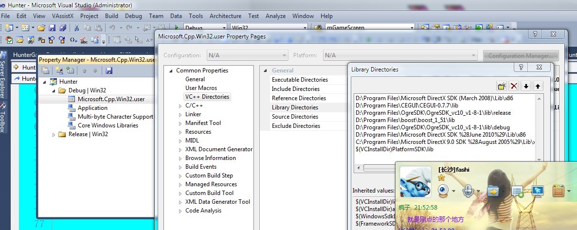Open the Debug menu
This screenshot has height=230, width=577.
click(x=133, y=16)
